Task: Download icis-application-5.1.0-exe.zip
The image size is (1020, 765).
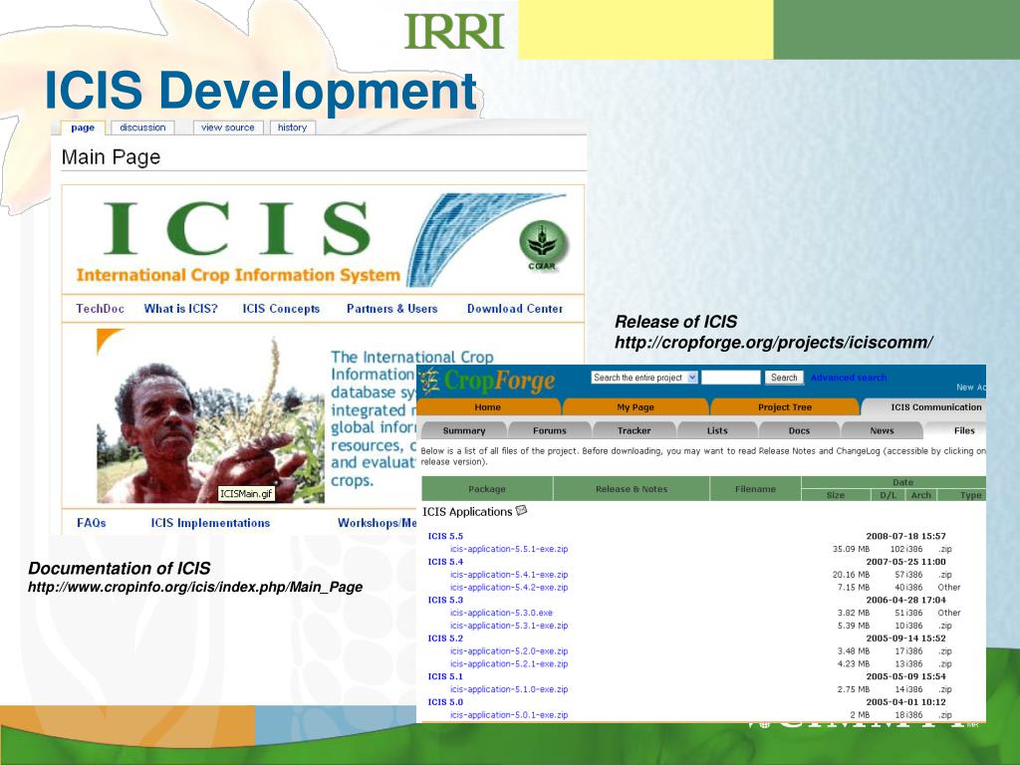Action: pyautogui.click(x=509, y=689)
